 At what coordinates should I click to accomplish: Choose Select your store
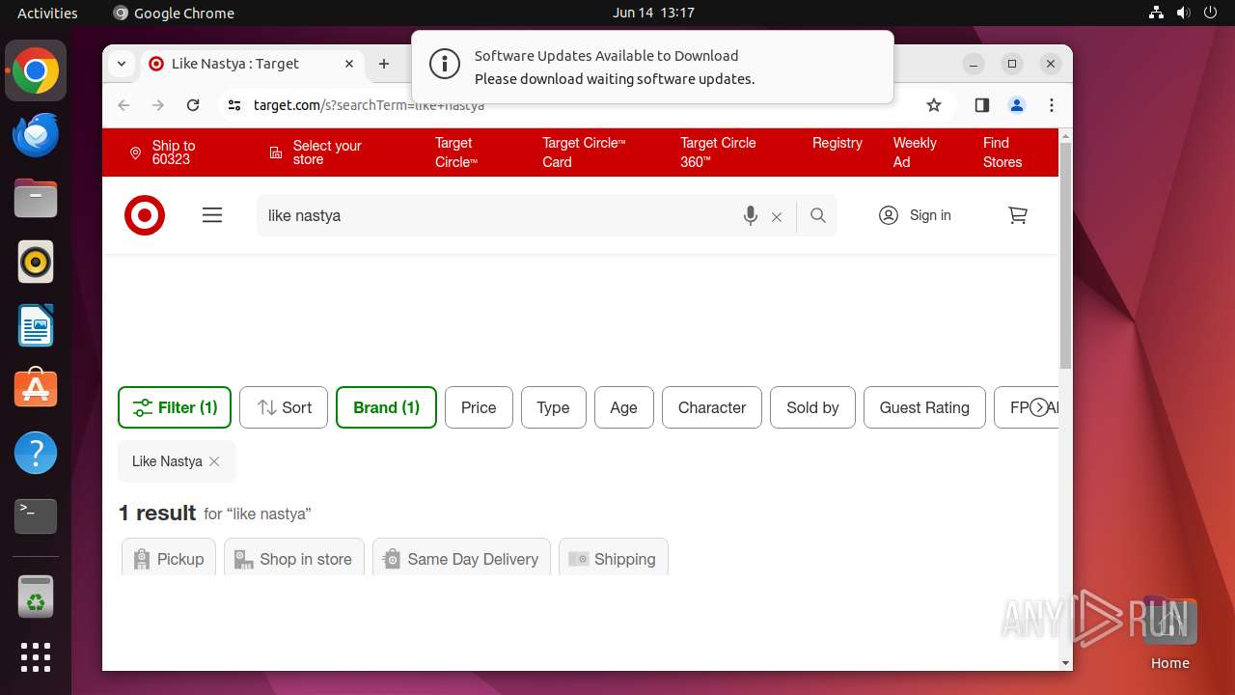[x=315, y=153]
